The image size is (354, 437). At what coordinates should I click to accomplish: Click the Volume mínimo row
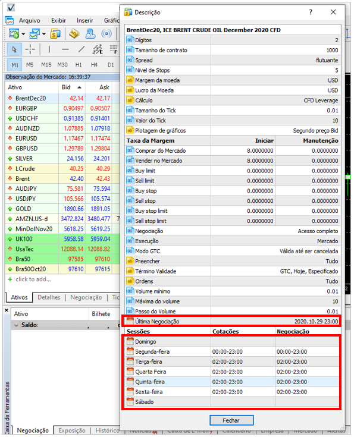point(233,291)
